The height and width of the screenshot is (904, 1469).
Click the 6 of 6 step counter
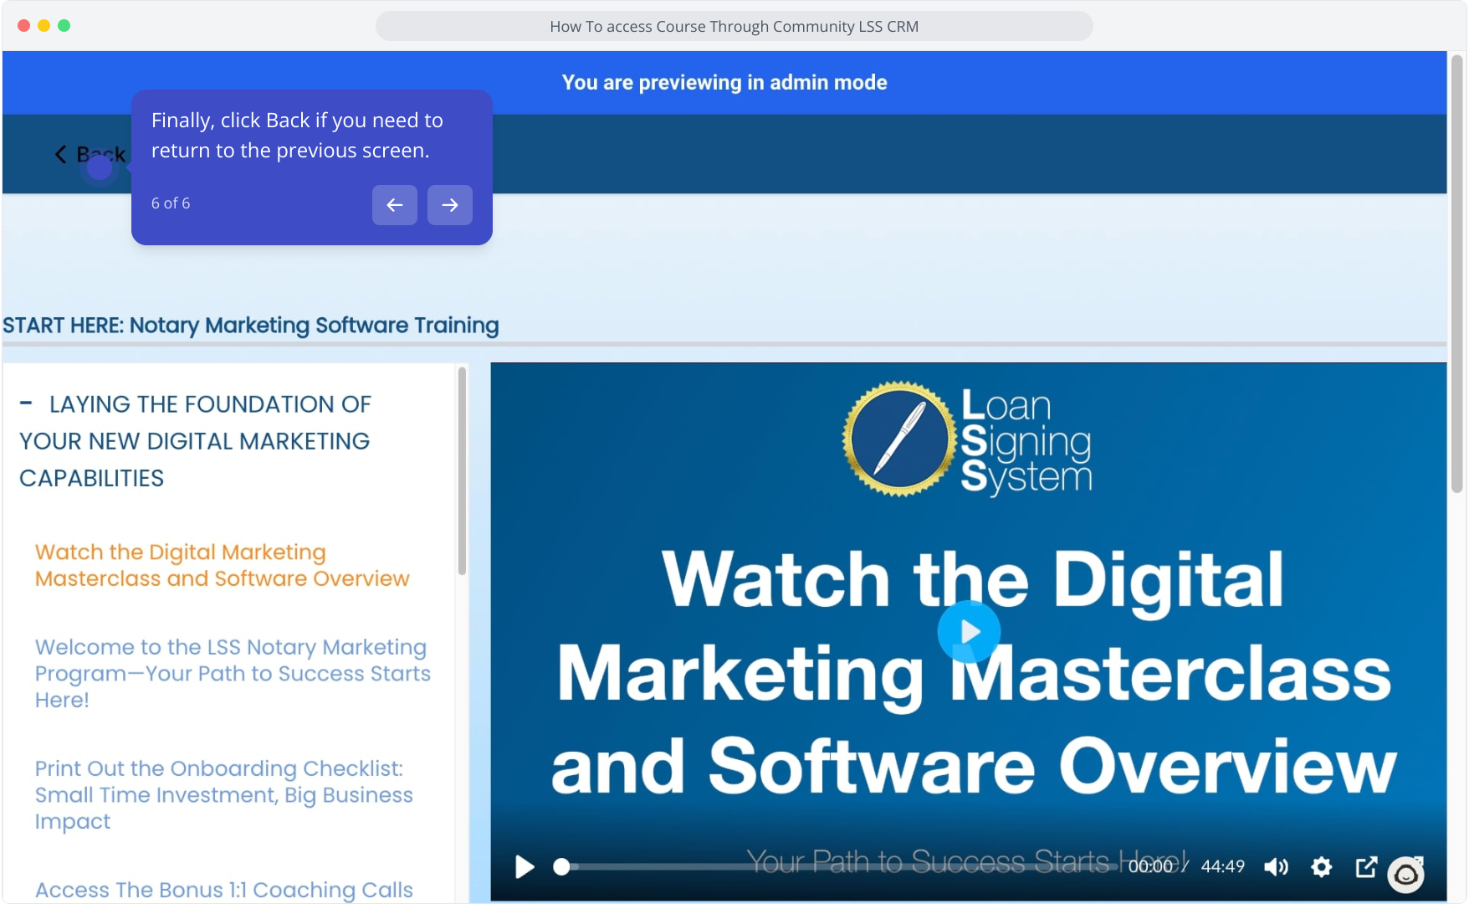click(171, 203)
